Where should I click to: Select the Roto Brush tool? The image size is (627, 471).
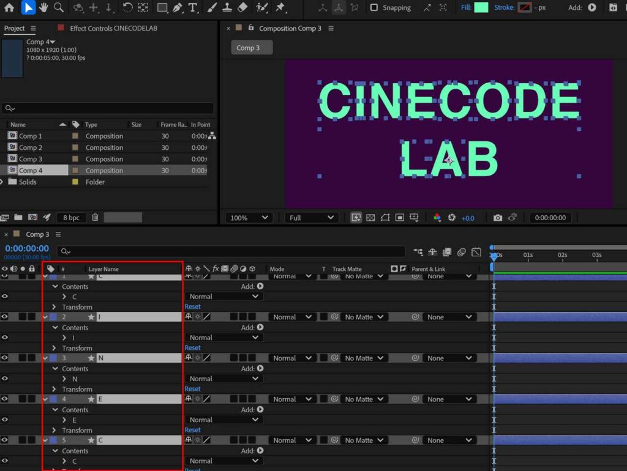(262, 7)
